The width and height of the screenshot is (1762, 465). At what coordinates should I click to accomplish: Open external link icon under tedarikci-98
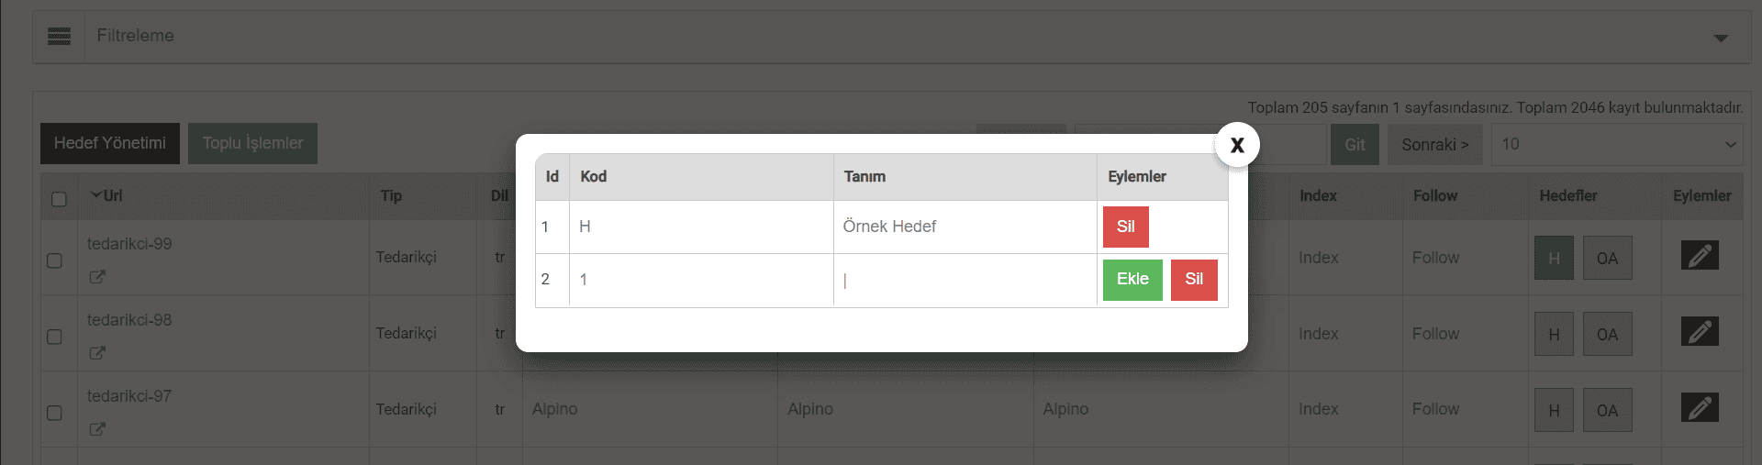tap(97, 353)
